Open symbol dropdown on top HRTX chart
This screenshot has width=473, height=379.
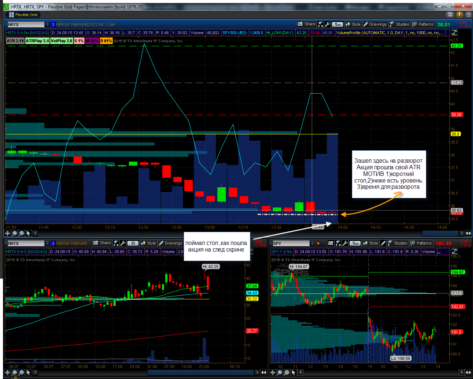click(x=47, y=25)
